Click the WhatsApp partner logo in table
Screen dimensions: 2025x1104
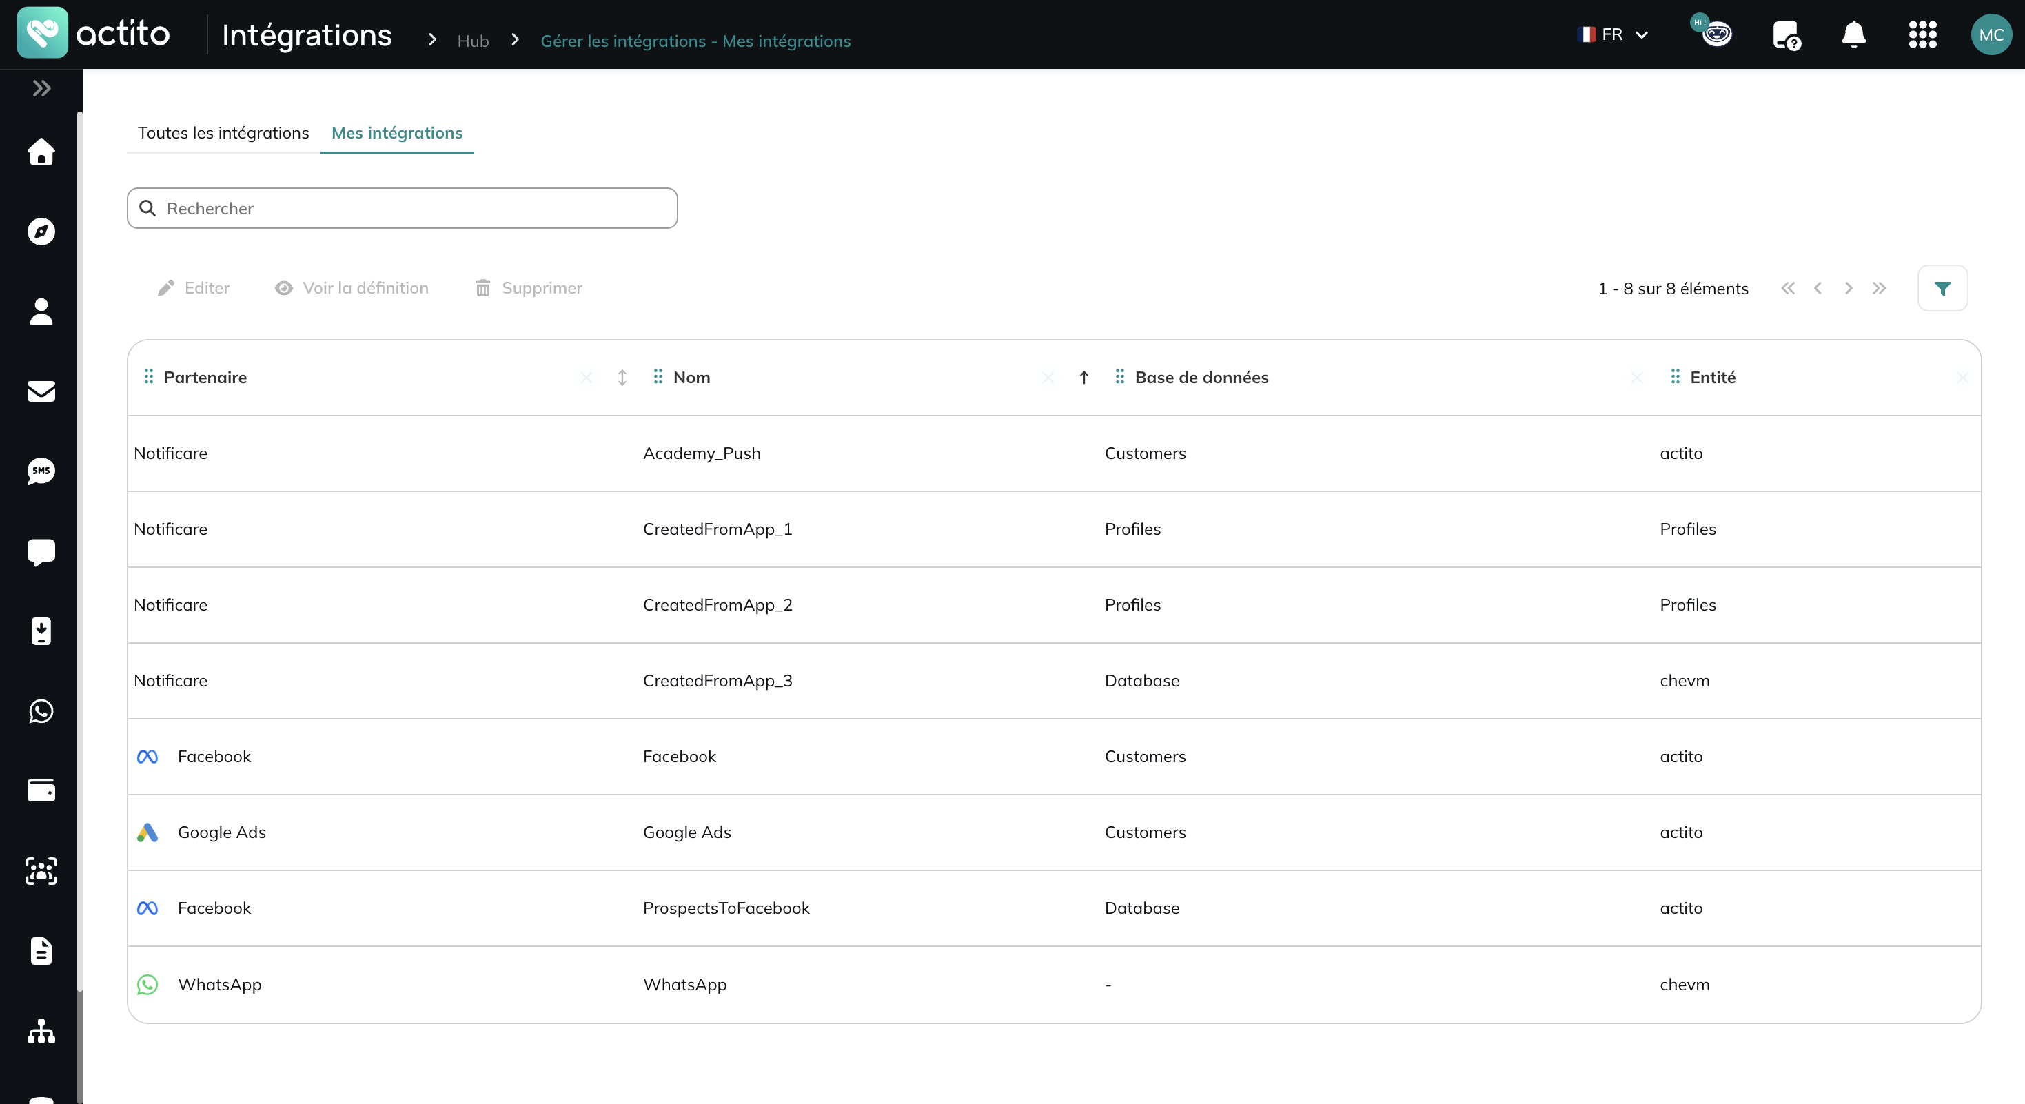tap(147, 985)
